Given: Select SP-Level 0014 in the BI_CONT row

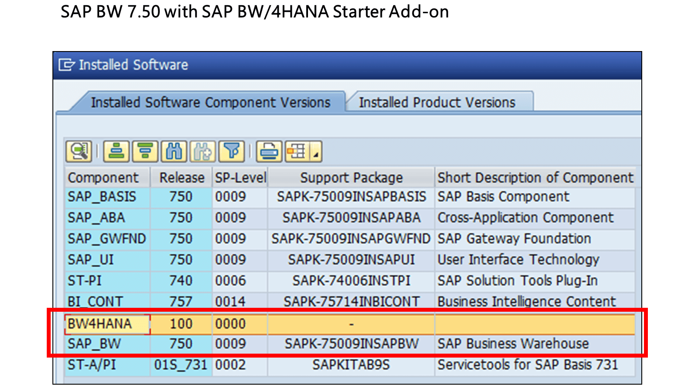Looking at the screenshot, I should tap(240, 301).
